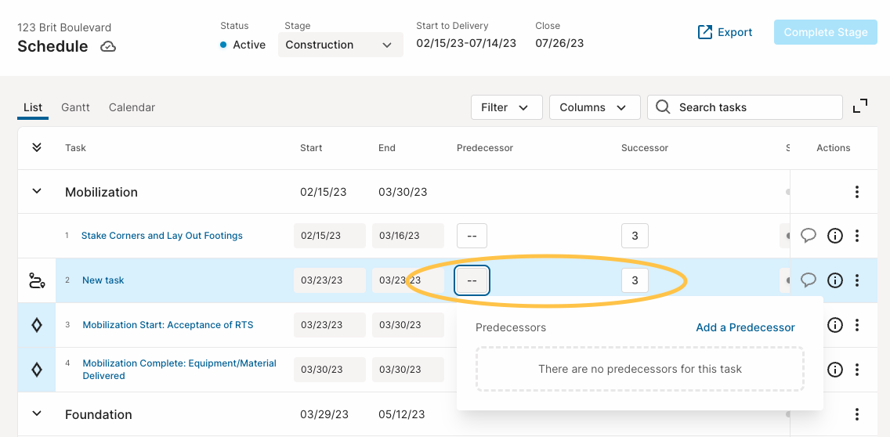Click the Export button
The height and width of the screenshot is (437, 890).
point(725,32)
